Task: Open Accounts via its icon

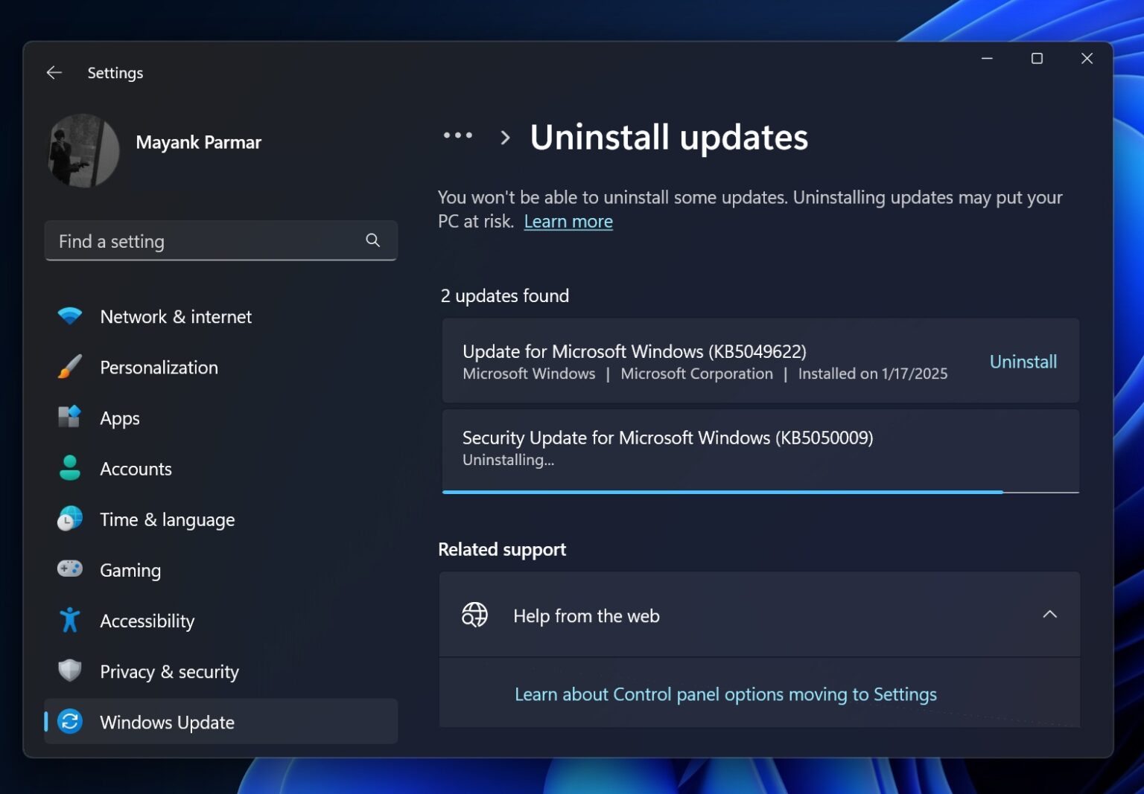Action: (x=69, y=468)
